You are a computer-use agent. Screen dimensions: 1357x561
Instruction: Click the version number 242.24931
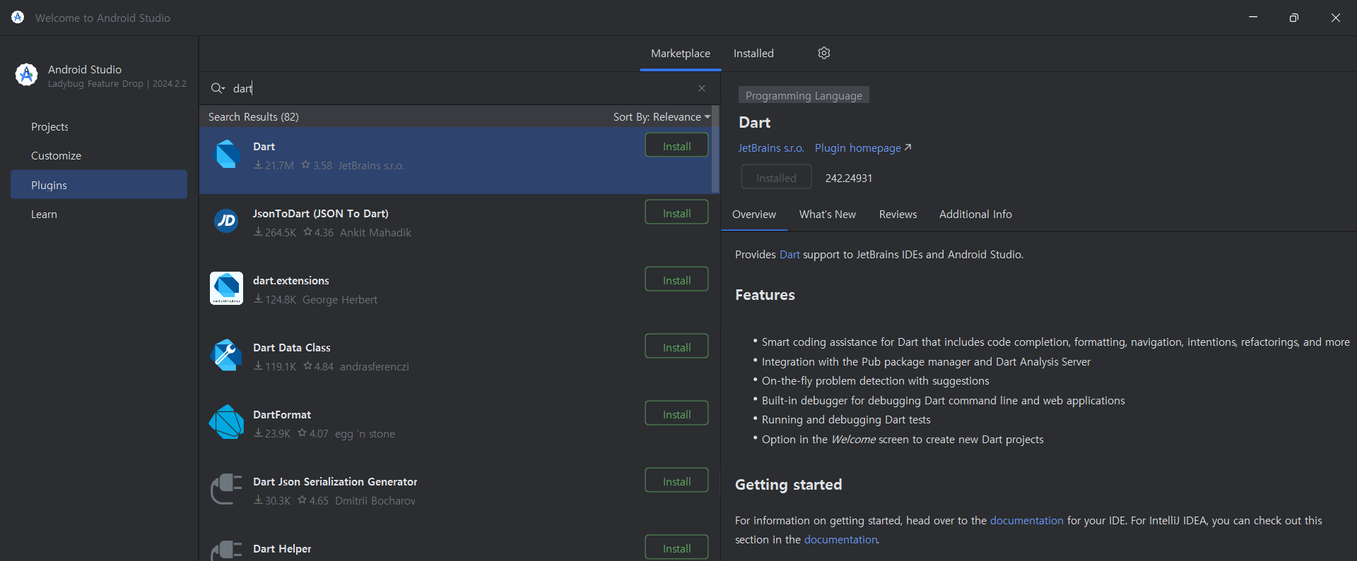coord(849,179)
